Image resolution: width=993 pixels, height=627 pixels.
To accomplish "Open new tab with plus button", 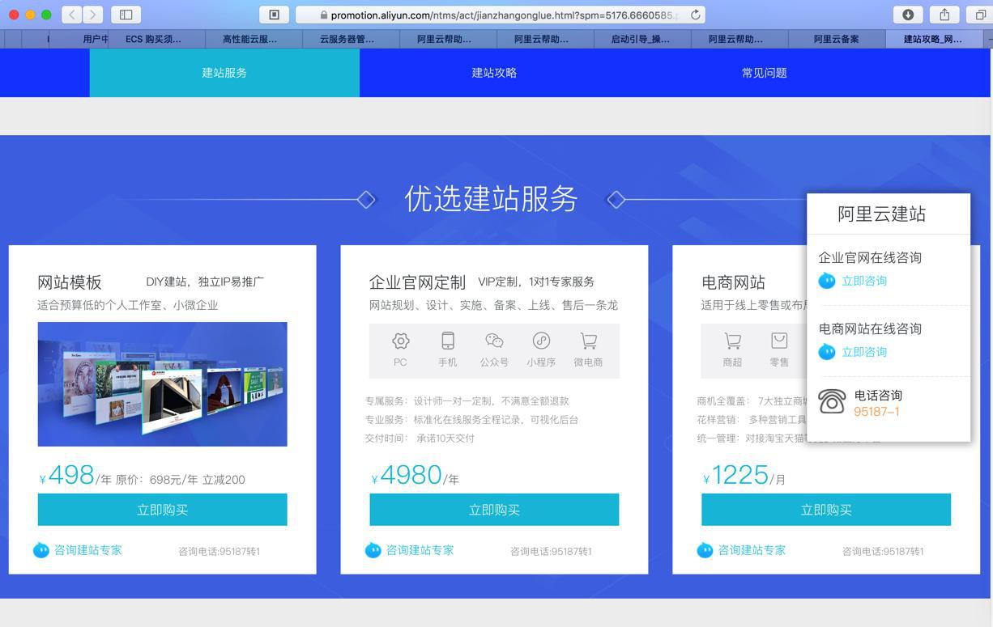I will (989, 39).
